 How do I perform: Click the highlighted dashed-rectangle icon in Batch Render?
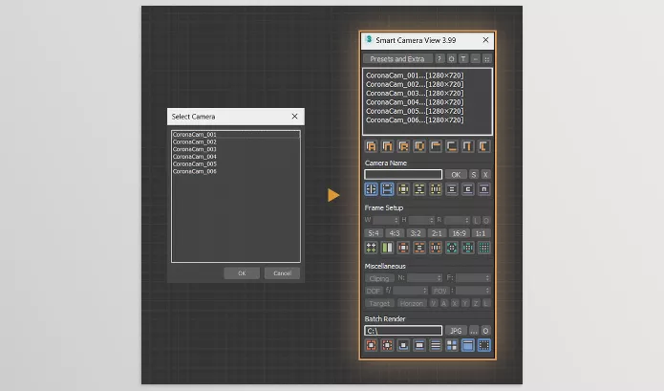click(x=483, y=345)
